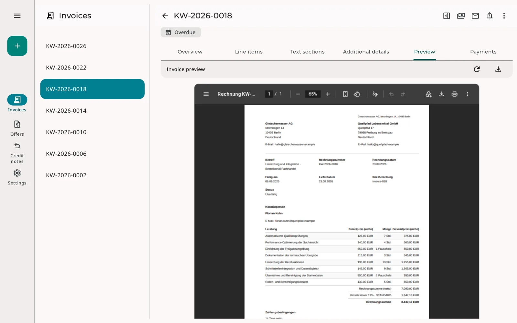
Task: Select invoice KW-2026-0022 in the list
Action: [x=92, y=68]
